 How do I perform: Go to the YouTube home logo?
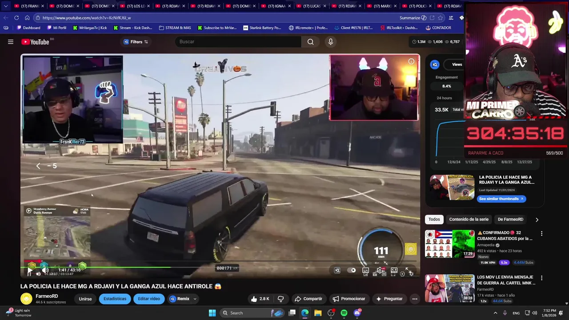(x=35, y=42)
